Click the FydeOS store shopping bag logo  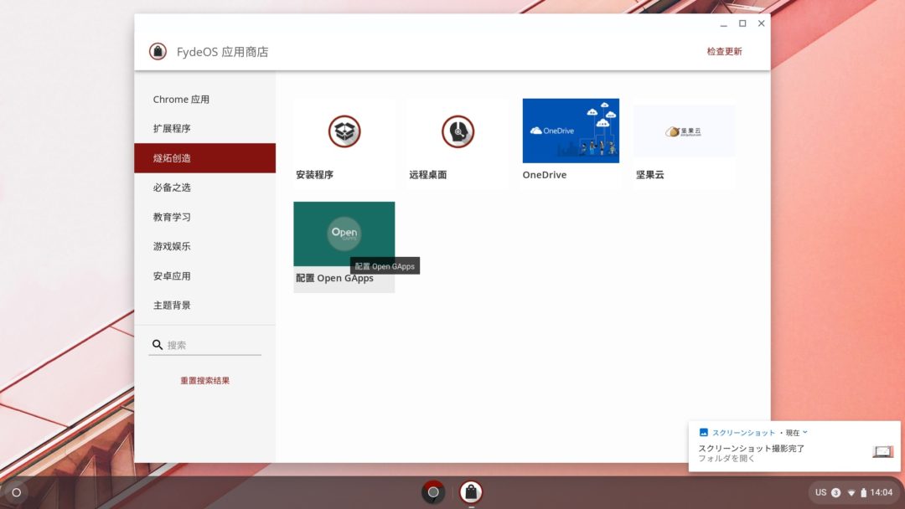pyautogui.click(x=158, y=51)
